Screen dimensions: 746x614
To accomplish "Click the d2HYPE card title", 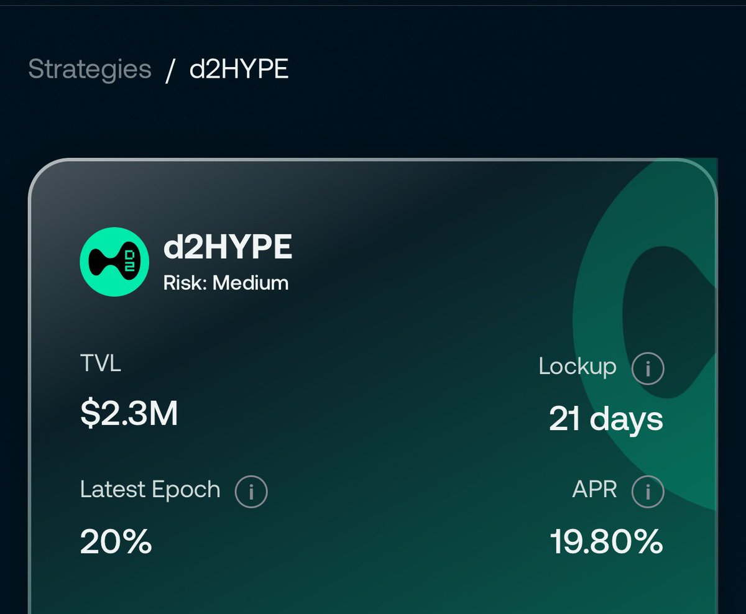I will click(228, 248).
